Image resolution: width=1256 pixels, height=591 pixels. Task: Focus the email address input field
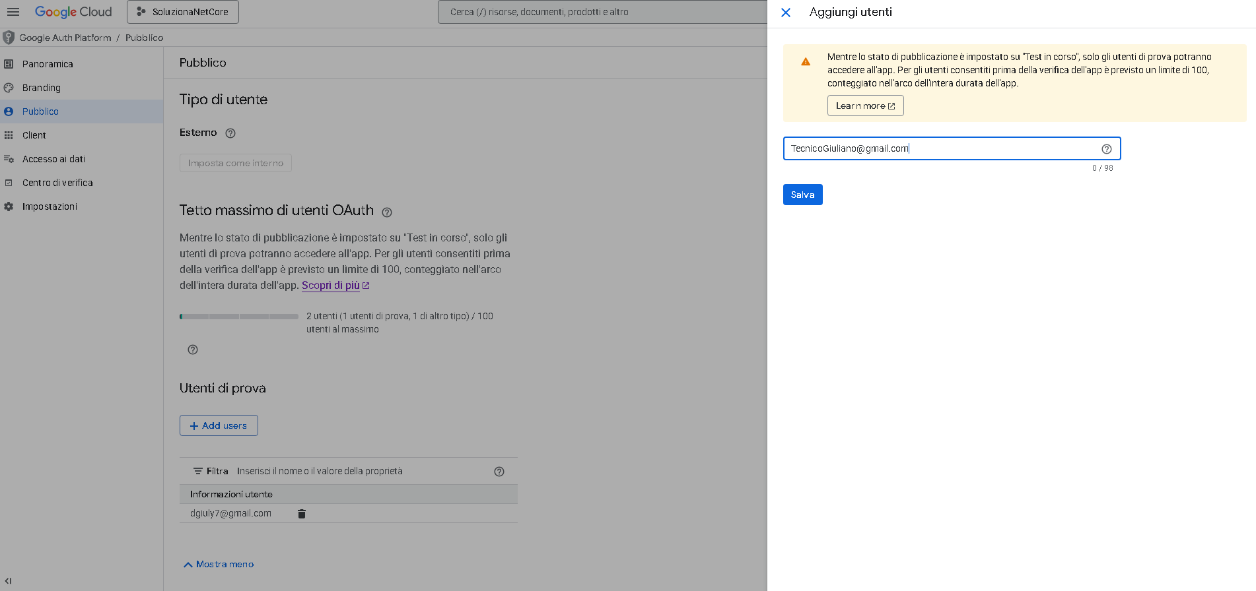pos(938,149)
